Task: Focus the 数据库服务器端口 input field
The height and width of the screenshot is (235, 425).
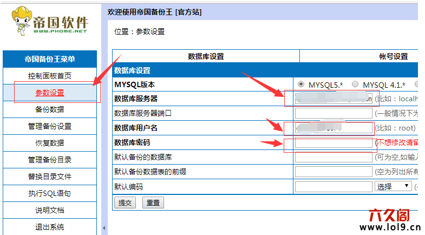Action: click(334, 113)
